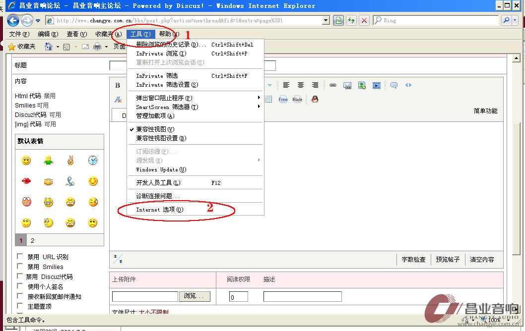Click the Home house icon
The height and width of the screenshot is (331, 525).
click(49, 47)
